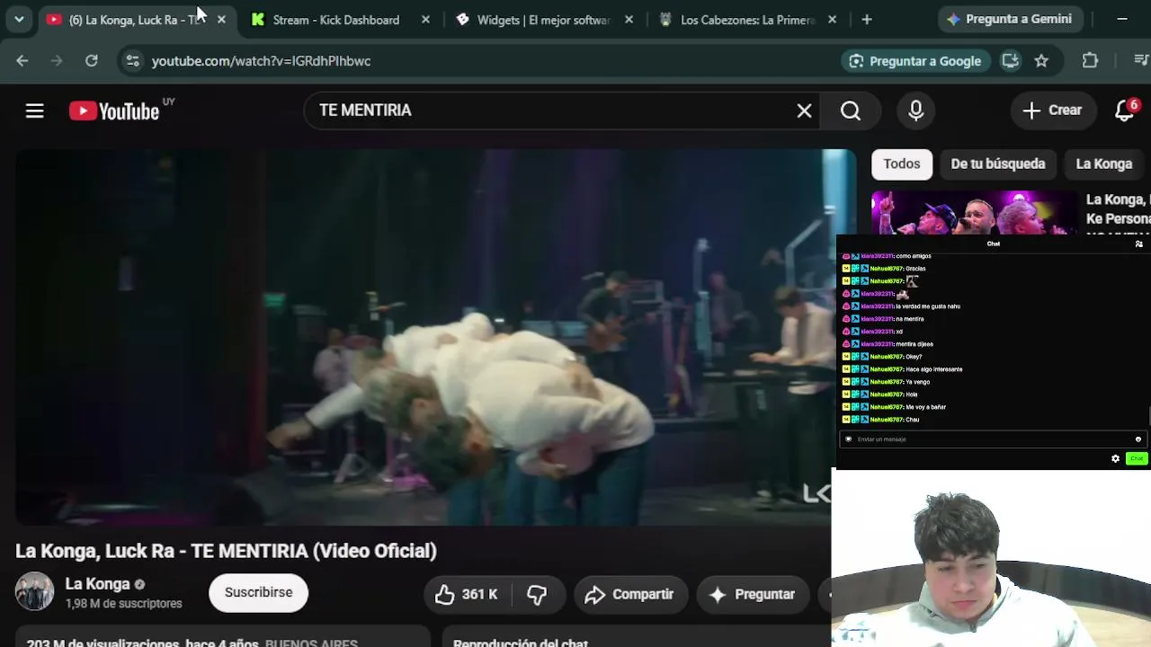Close the La Konga YouTube tab
1151x647 pixels.
[221, 20]
